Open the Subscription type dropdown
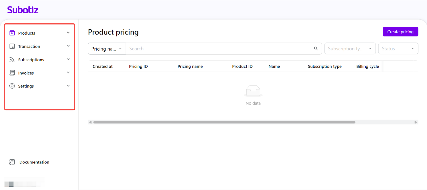This screenshot has width=427, height=190. coord(350,49)
